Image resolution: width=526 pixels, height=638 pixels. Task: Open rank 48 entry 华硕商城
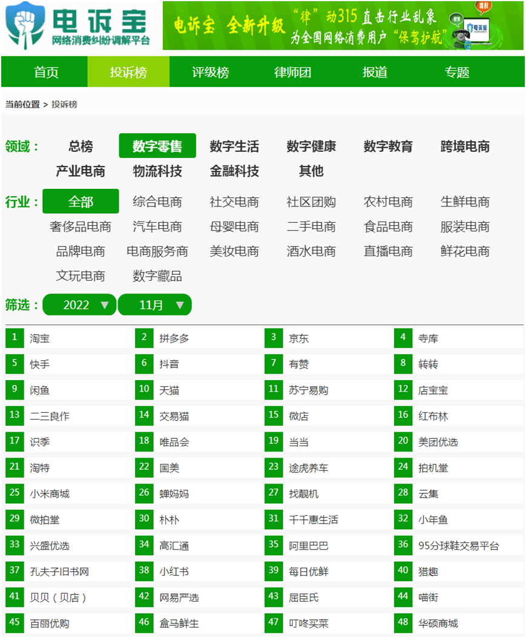438,623
